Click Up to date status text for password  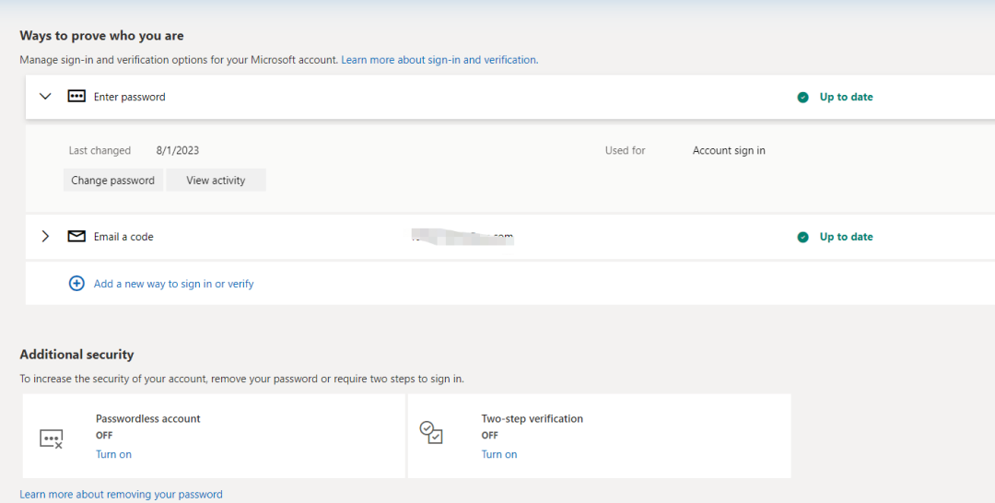click(x=846, y=97)
